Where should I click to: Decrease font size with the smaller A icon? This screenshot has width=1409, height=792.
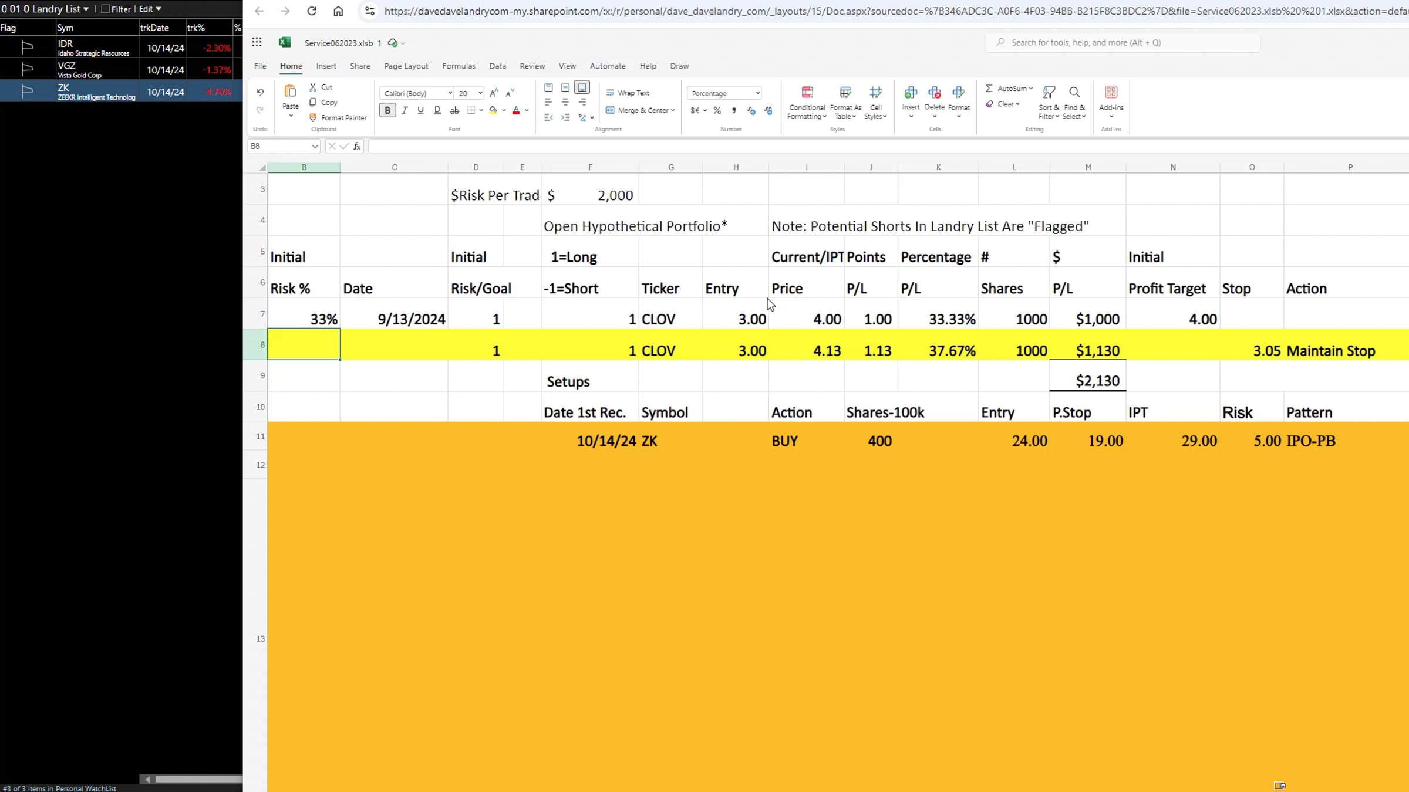pos(510,93)
